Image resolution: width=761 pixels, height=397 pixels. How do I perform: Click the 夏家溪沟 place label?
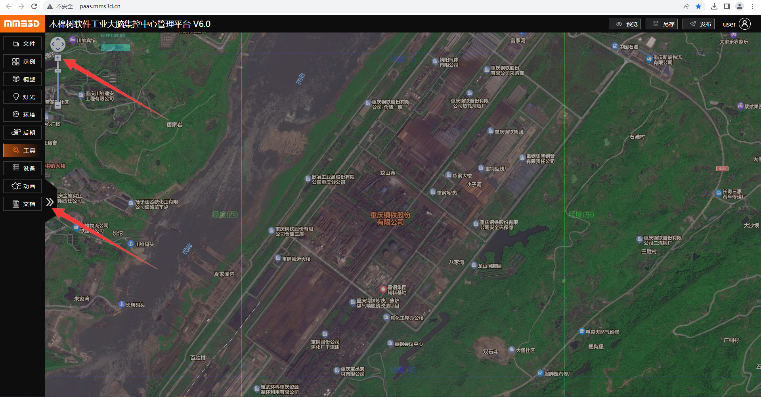224,274
